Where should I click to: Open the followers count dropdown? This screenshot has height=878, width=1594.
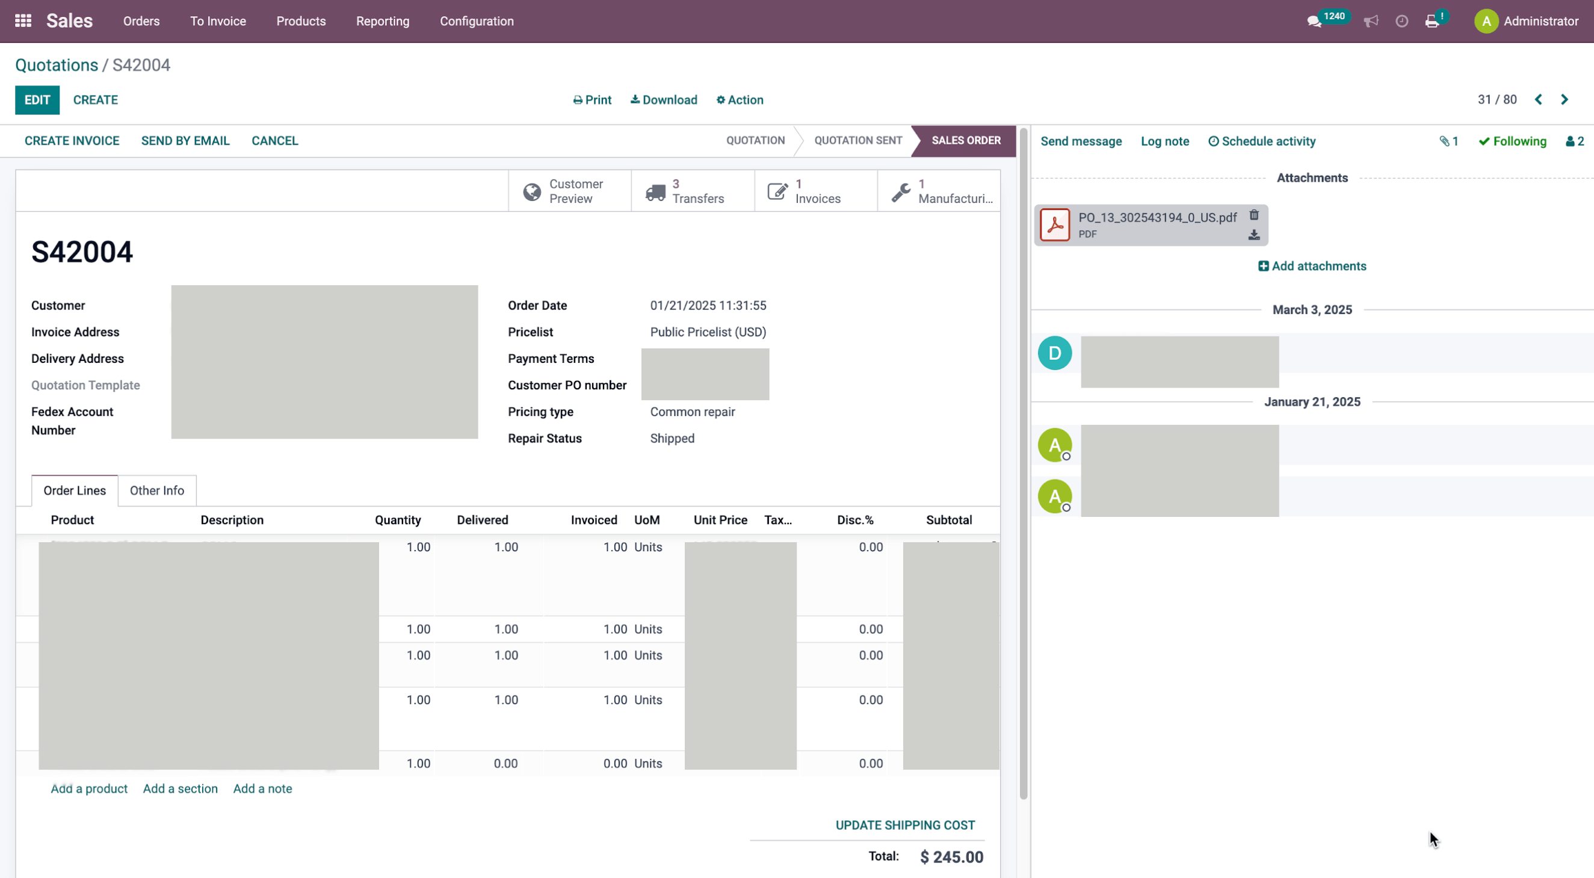[x=1575, y=141]
